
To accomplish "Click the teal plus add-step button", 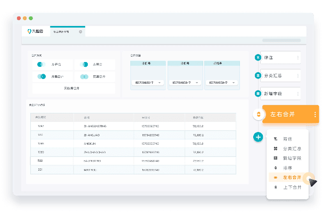I will click(x=258, y=137).
